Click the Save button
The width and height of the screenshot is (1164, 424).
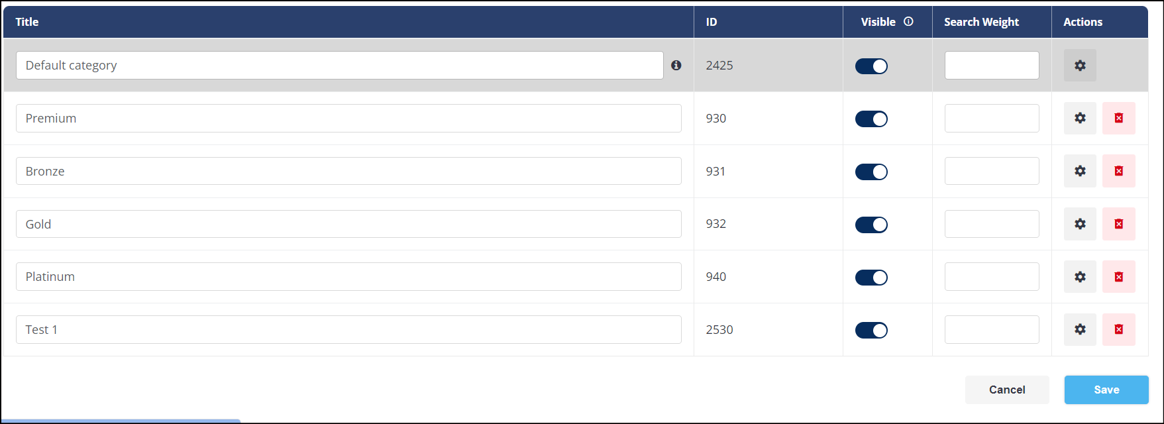pyautogui.click(x=1106, y=390)
